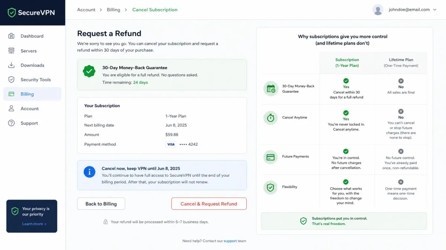Screen dimensions: 446x250
Task: Open Downloads in the sidebar
Action: (32, 65)
